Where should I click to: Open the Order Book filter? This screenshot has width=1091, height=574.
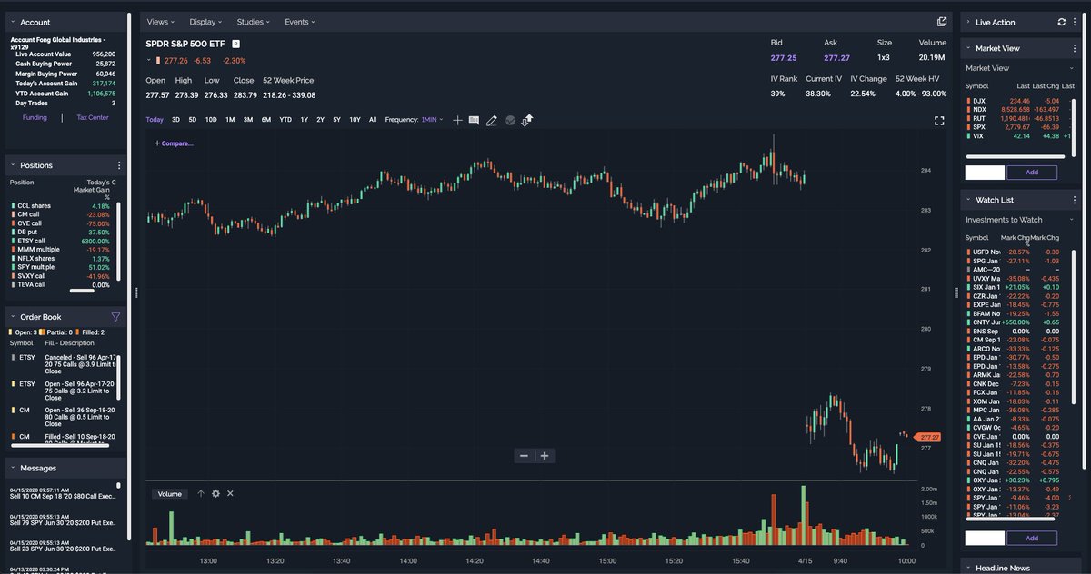coord(115,317)
